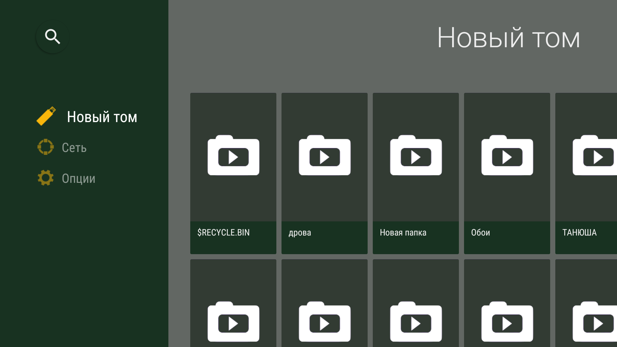Click the $RECYCLE.BIN label
Viewport: 617px width, 347px height.
[223, 233]
